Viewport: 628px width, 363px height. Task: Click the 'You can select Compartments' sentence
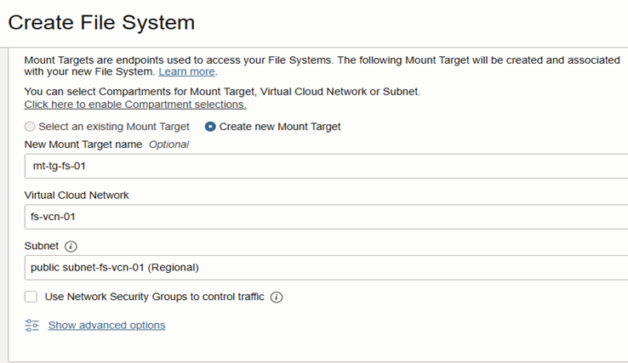(222, 91)
